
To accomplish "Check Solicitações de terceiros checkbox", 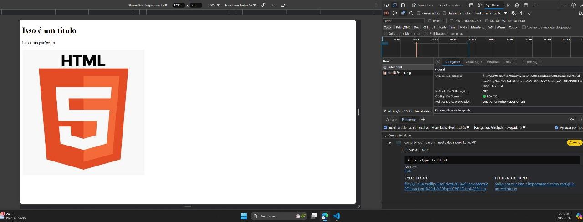I will point(427,33).
